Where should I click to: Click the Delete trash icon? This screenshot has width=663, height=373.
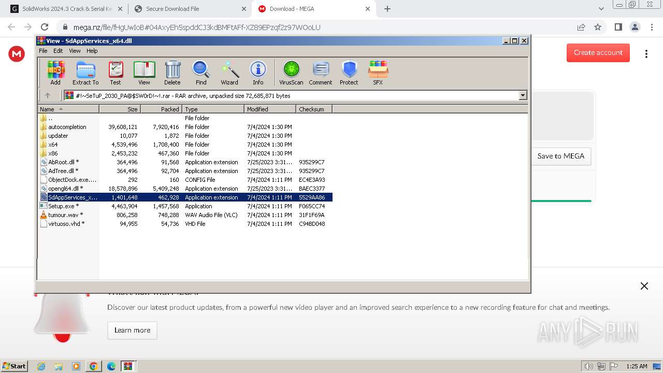click(x=172, y=73)
